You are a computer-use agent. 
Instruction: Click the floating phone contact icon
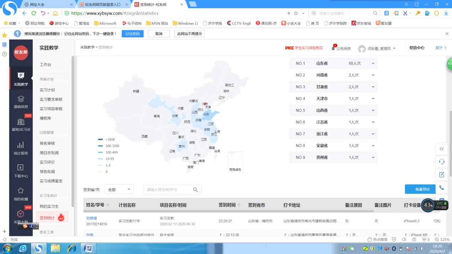pos(442,188)
